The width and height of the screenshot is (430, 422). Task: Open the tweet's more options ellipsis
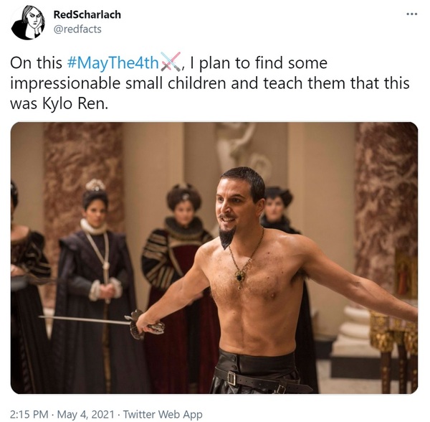pos(411,14)
